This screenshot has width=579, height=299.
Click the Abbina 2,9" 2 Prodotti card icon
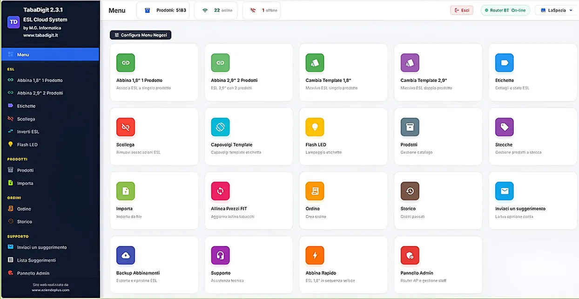coord(220,62)
